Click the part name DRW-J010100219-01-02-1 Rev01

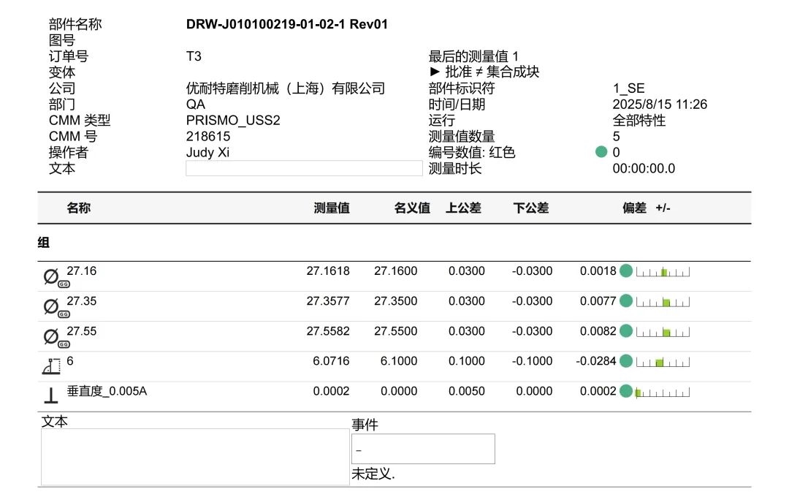(x=287, y=24)
